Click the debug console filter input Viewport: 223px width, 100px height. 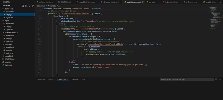[187, 79]
